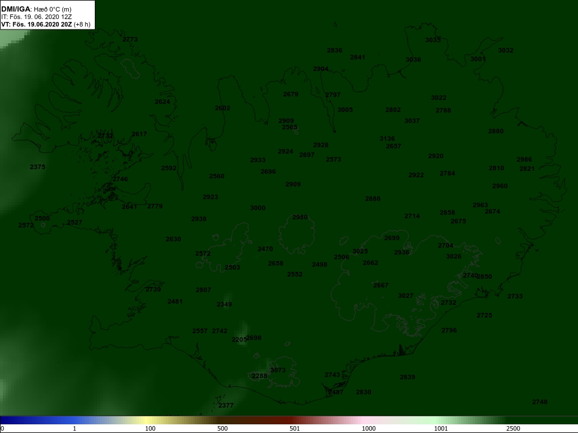Click the map value 2527

75,222
